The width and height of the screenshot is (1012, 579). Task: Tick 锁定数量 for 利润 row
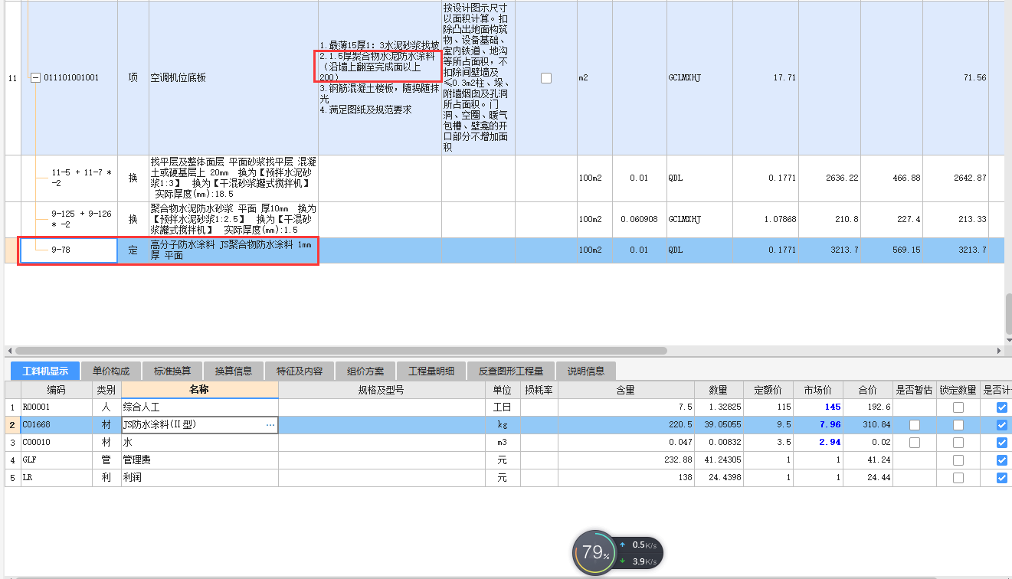coord(958,478)
